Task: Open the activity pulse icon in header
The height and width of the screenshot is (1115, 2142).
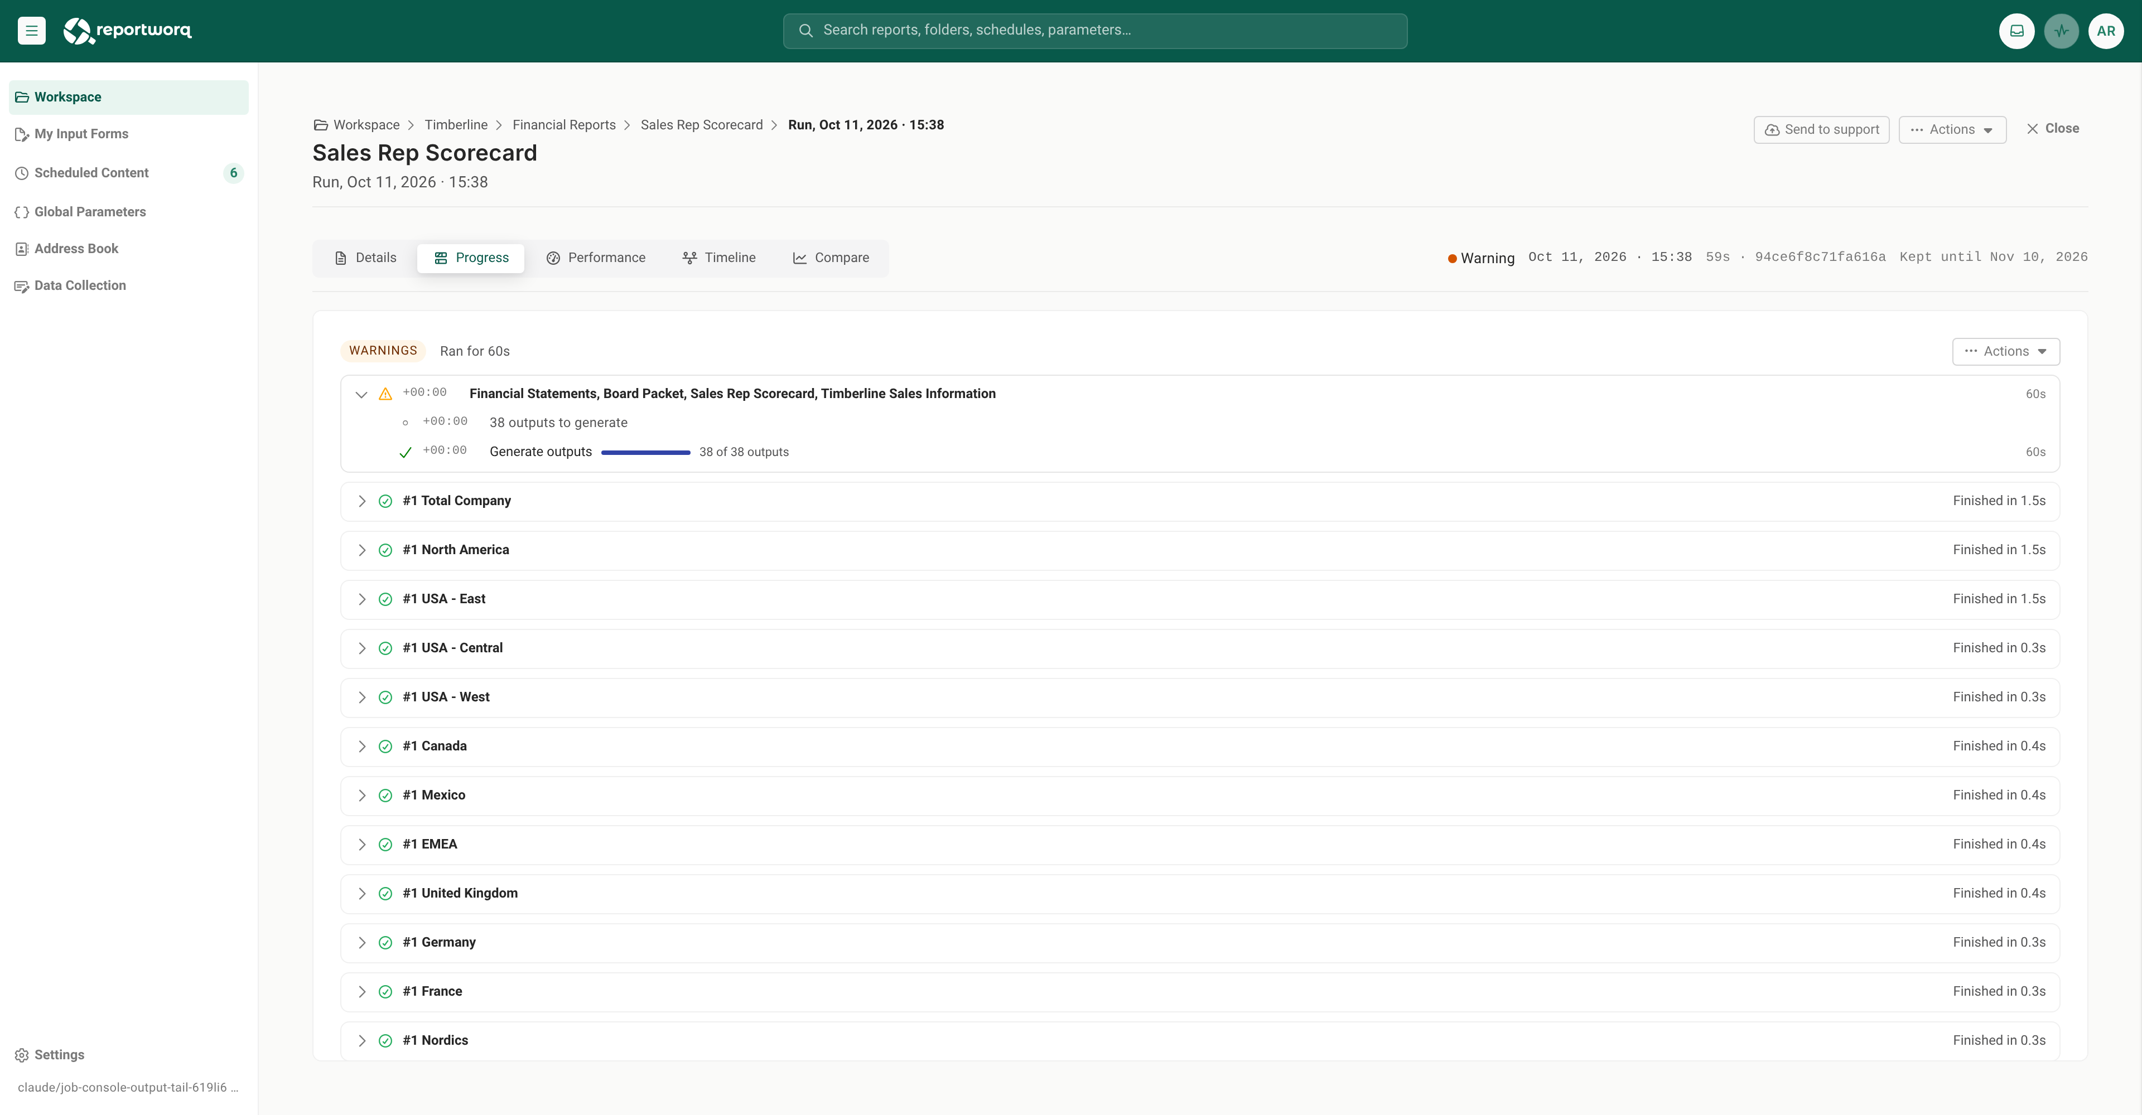Action: (x=2061, y=31)
